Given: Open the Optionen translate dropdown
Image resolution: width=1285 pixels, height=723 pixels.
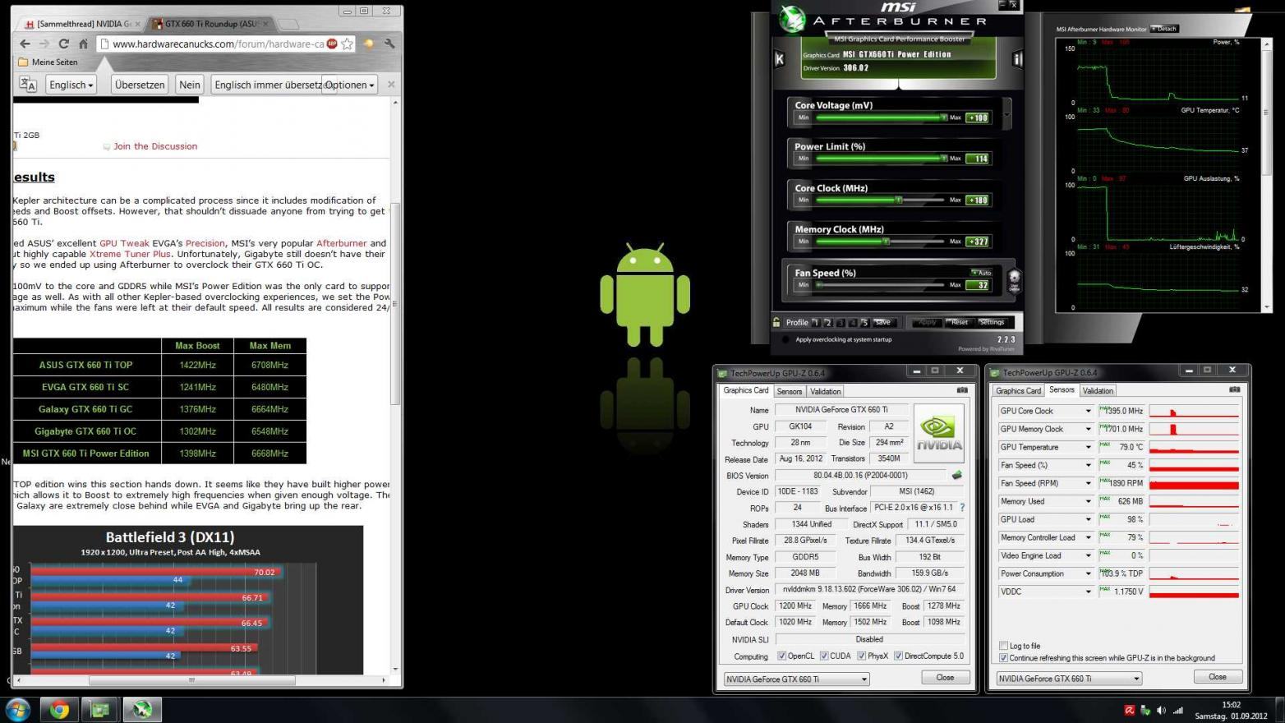Looking at the screenshot, I should (349, 85).
